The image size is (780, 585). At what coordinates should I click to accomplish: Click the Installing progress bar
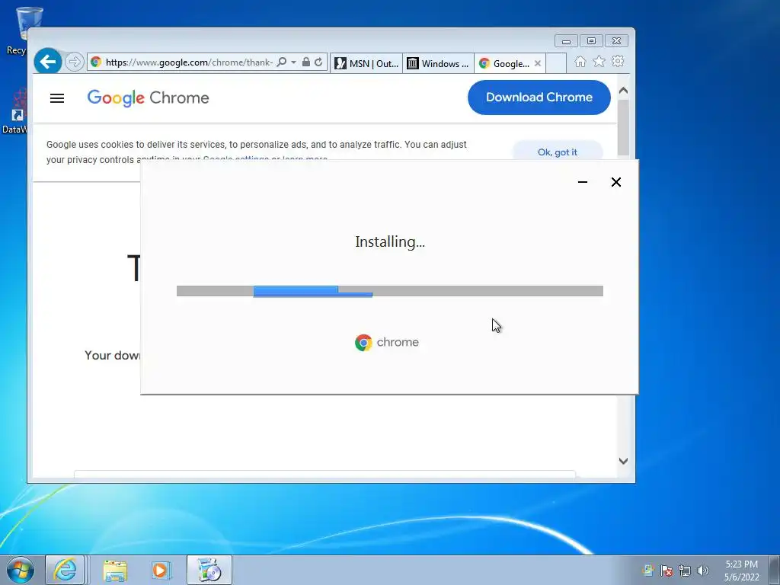point(390,291)
